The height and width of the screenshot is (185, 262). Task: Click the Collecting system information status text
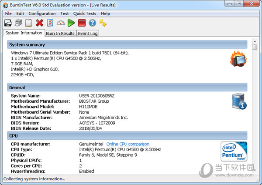pos(34,178)
